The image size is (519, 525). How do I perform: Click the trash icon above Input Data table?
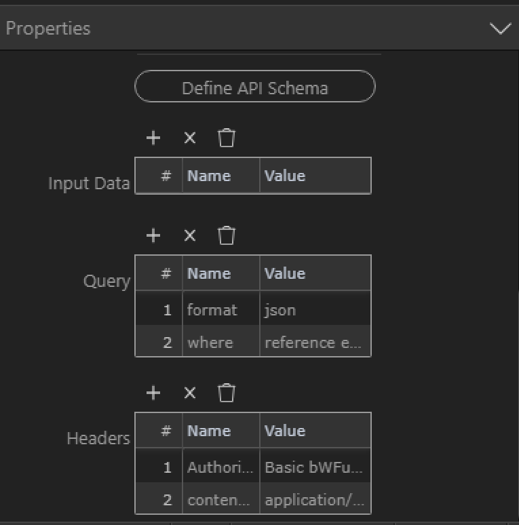click(x=227, y=138)
